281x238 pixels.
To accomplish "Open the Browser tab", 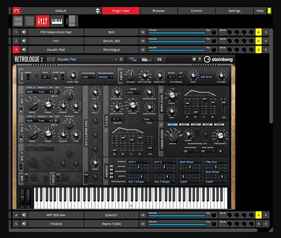I will (159, 11).
